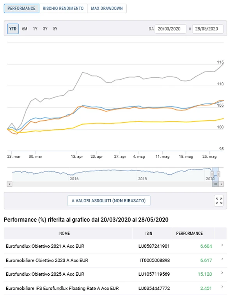Select the 3Y time range
This screenshot has height=298, width=229.
(45, 29)
